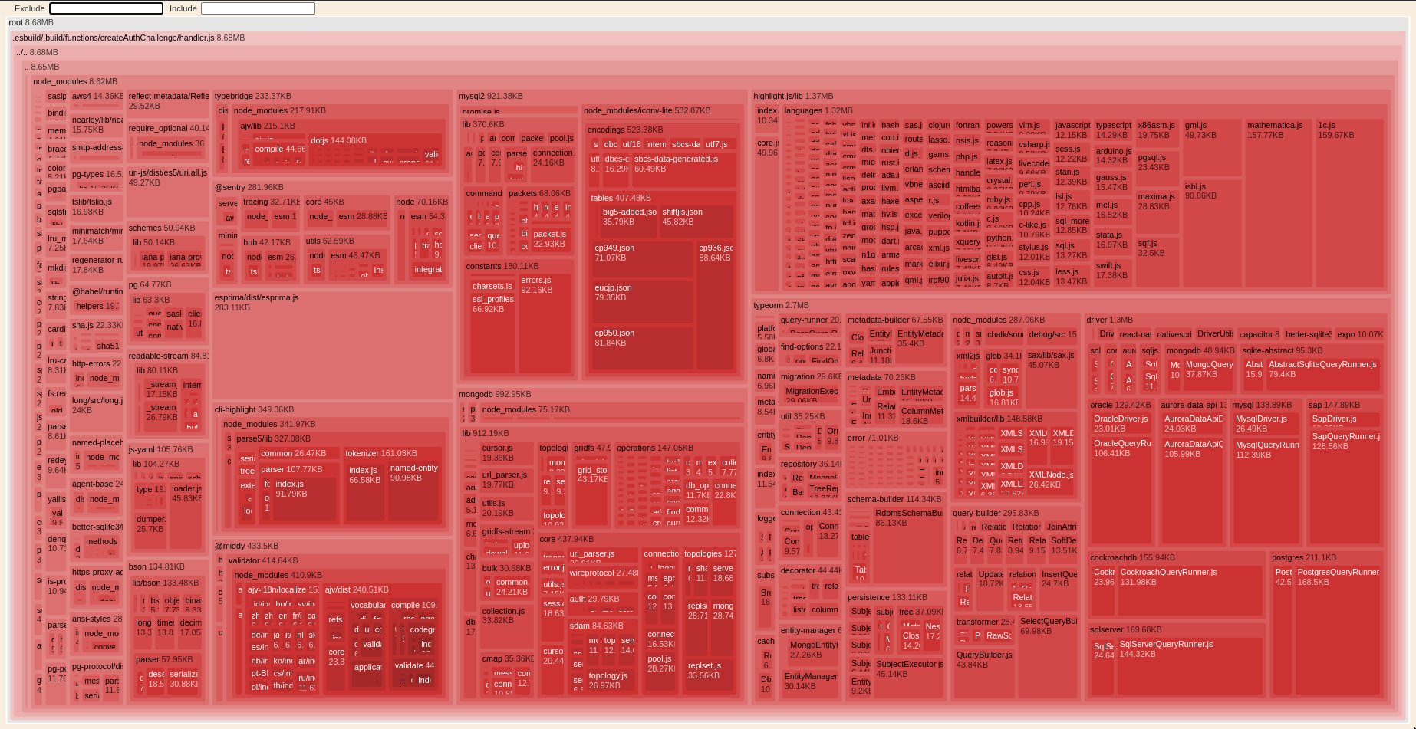This screenshot has height=729, width=1416.
Task: Click AbstractSqliteQueryRunner.js 79.4KB cell
Action: coord(1322,375)
